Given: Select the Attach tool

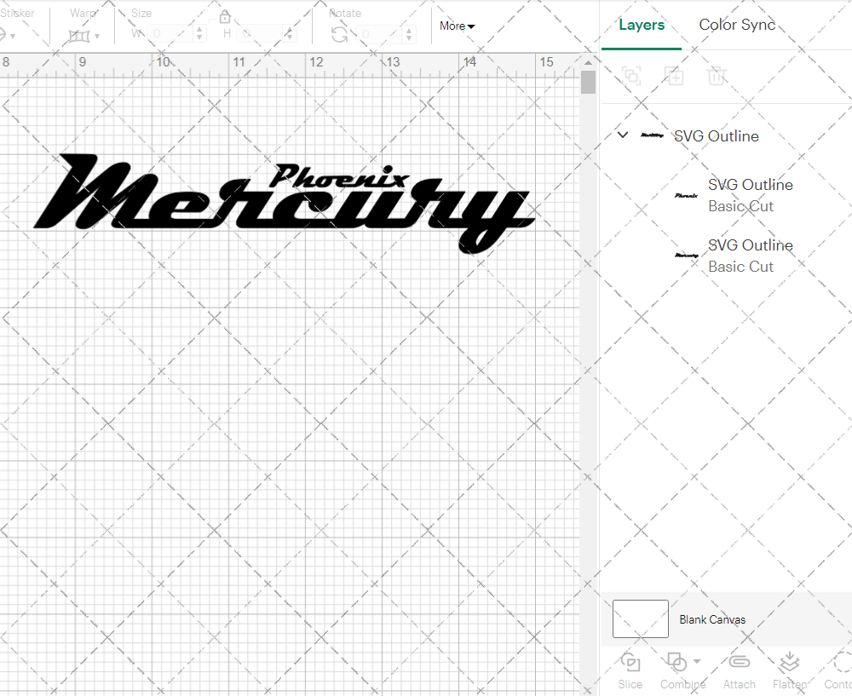Looking at the screenshot, I should pos(739,671).
